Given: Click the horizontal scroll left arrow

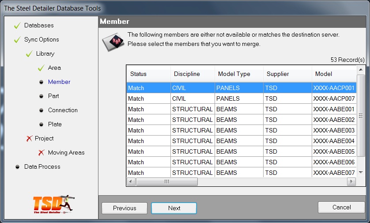Looking at the screenshot, I should click(x=131, y=181).
